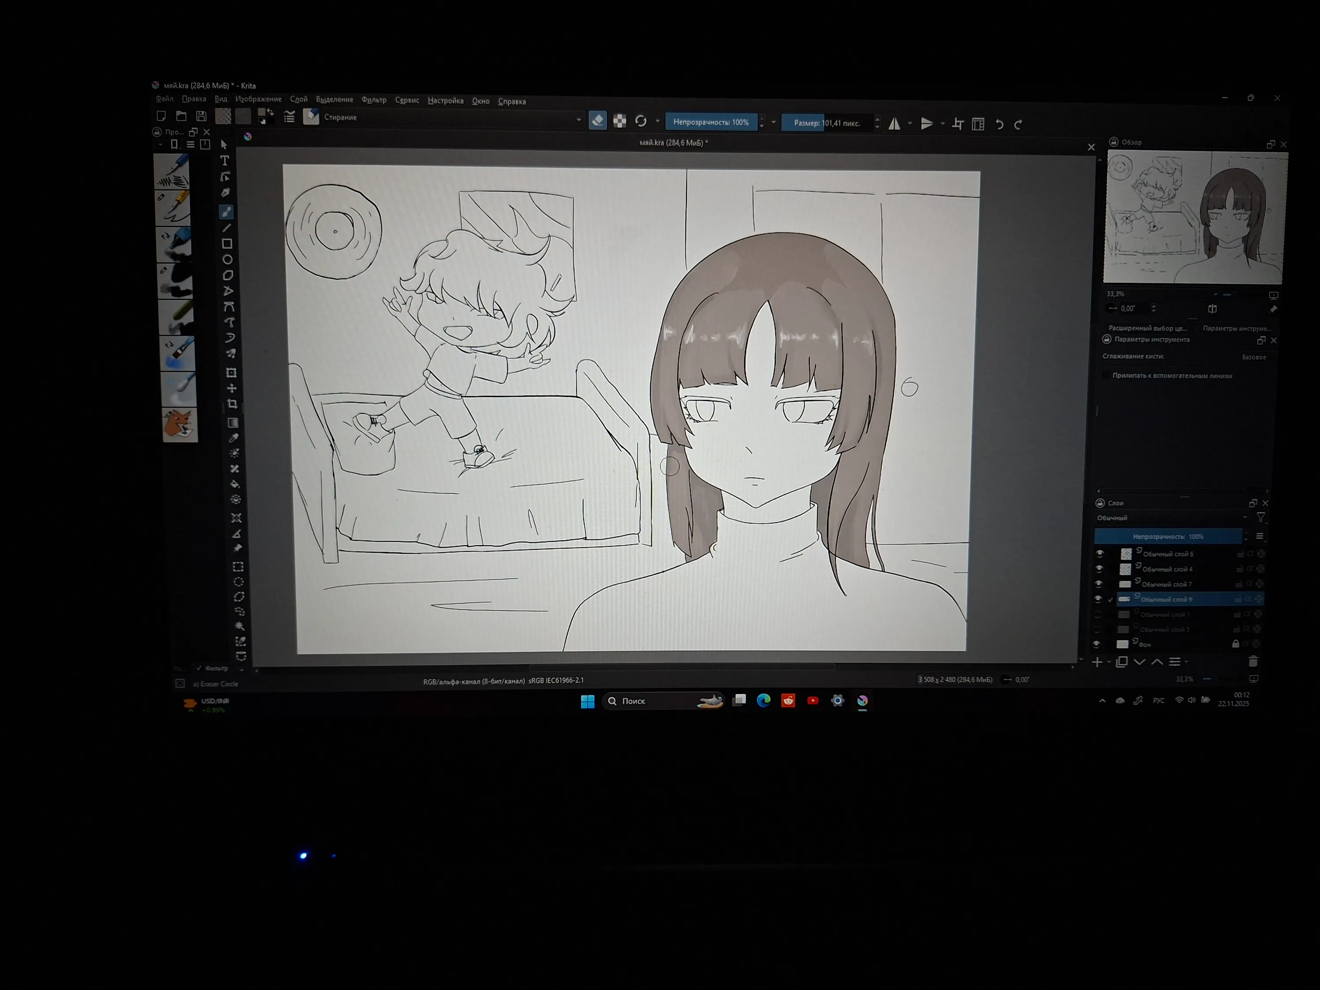
Task: Toggle eraser mode in top toolbar
Action: click(x=598, y=121)
